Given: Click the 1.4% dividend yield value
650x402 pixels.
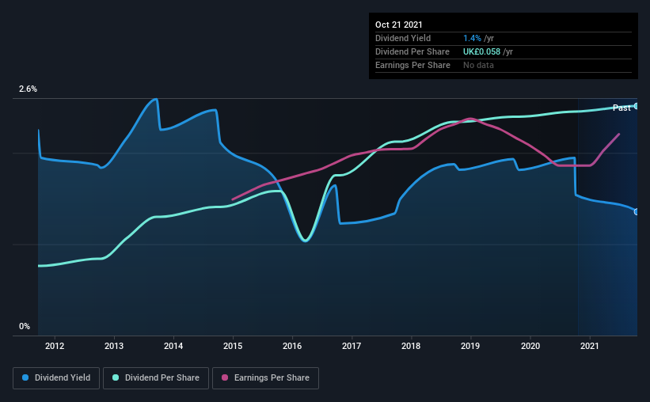Looking at the screenshot, I should (x=472, y=38).
